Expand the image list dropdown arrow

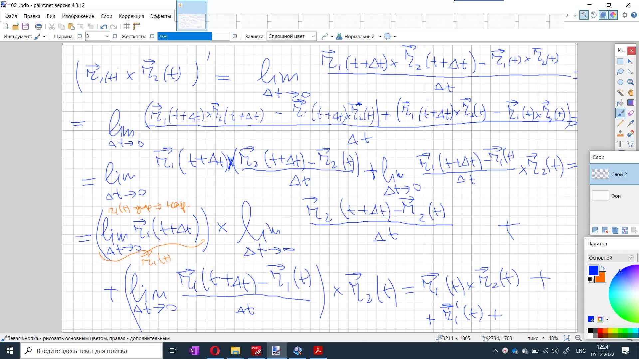[x=575, y=15]
